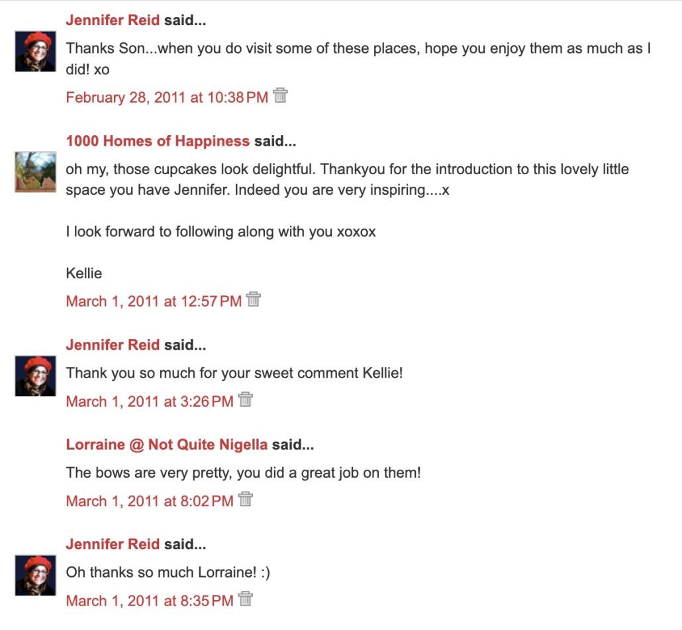This screenshot has height=630, width=682.
Task: Click the 1000 Homes of Happiness avatar image
Action: [35, 172]
